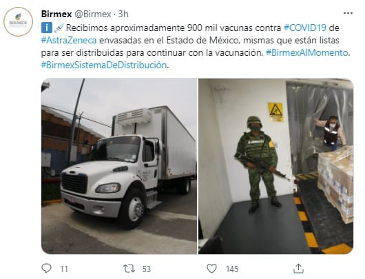Enlarge the soldier warehouse photo
Viewport: 365px width, 279px height.
tap(276, 166)
